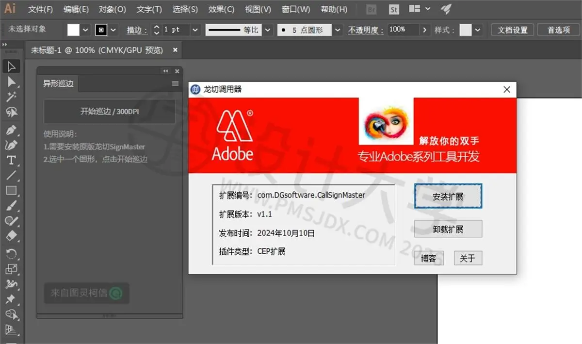582x344 pixels.
Task: Click 开始巡边 / 300DPI button
Action: [x=110, y=112]
